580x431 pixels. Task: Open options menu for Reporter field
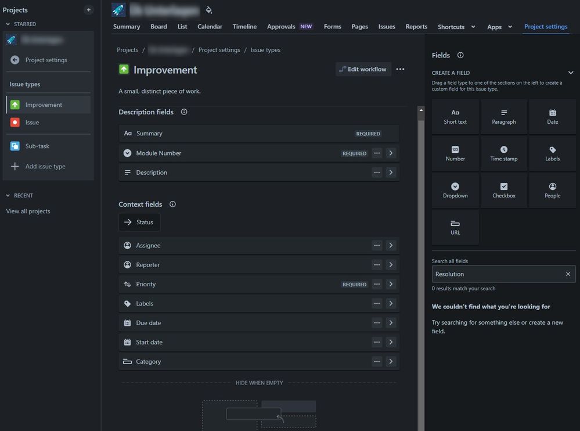377,264
